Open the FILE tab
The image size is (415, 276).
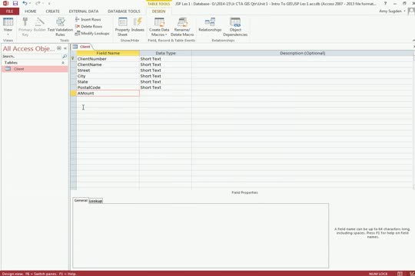(x=9, y=11)
